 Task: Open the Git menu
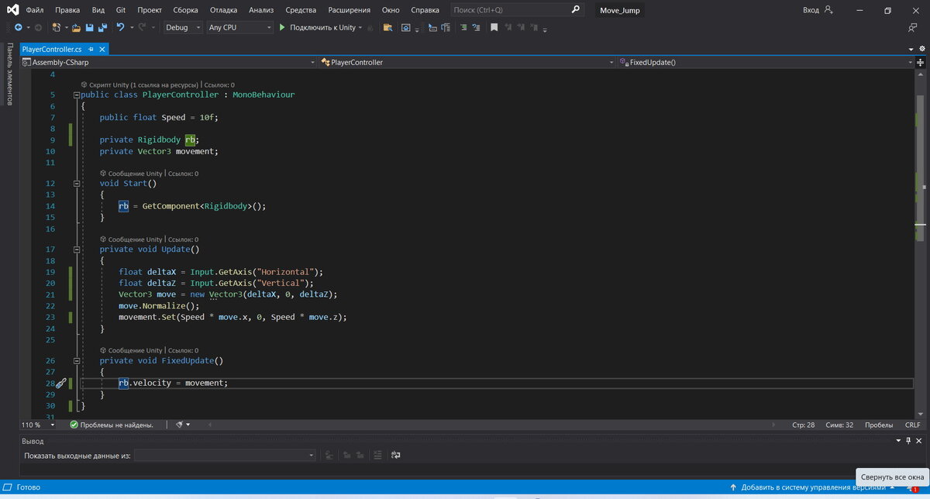coord(120,10)
